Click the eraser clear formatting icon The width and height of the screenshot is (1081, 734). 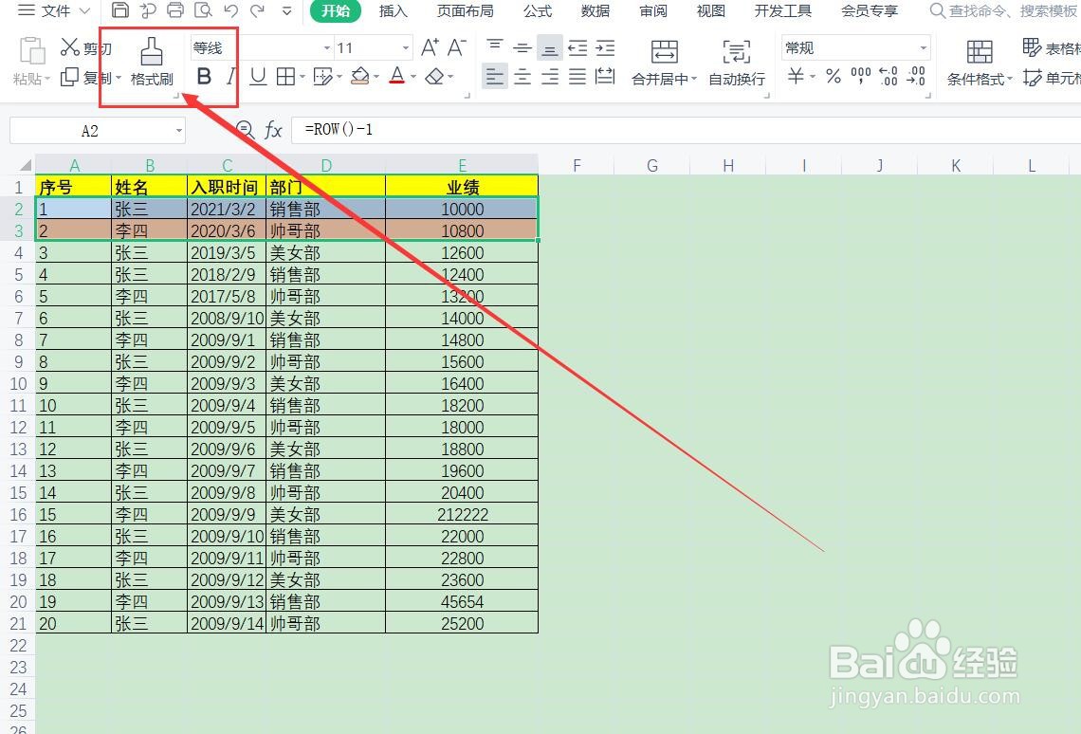(434, 77)
